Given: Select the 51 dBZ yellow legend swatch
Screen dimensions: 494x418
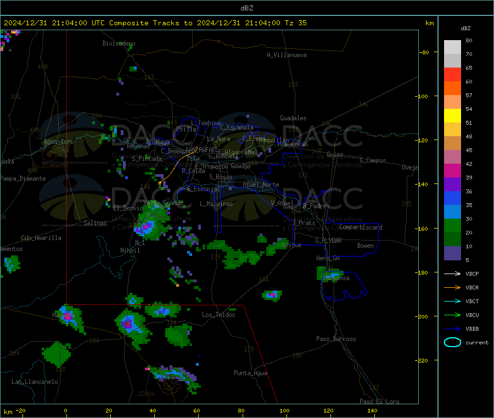Looking at the screenshot, I should tap(452, 116).
